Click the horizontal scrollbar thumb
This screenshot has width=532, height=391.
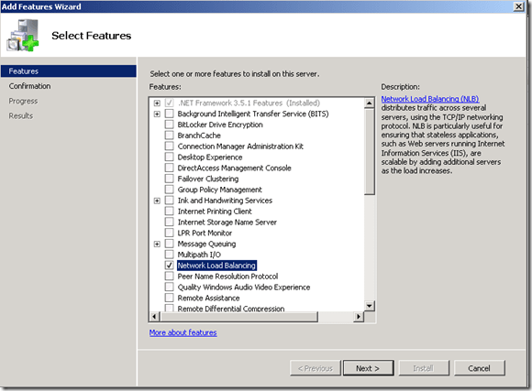click(238, 317)
